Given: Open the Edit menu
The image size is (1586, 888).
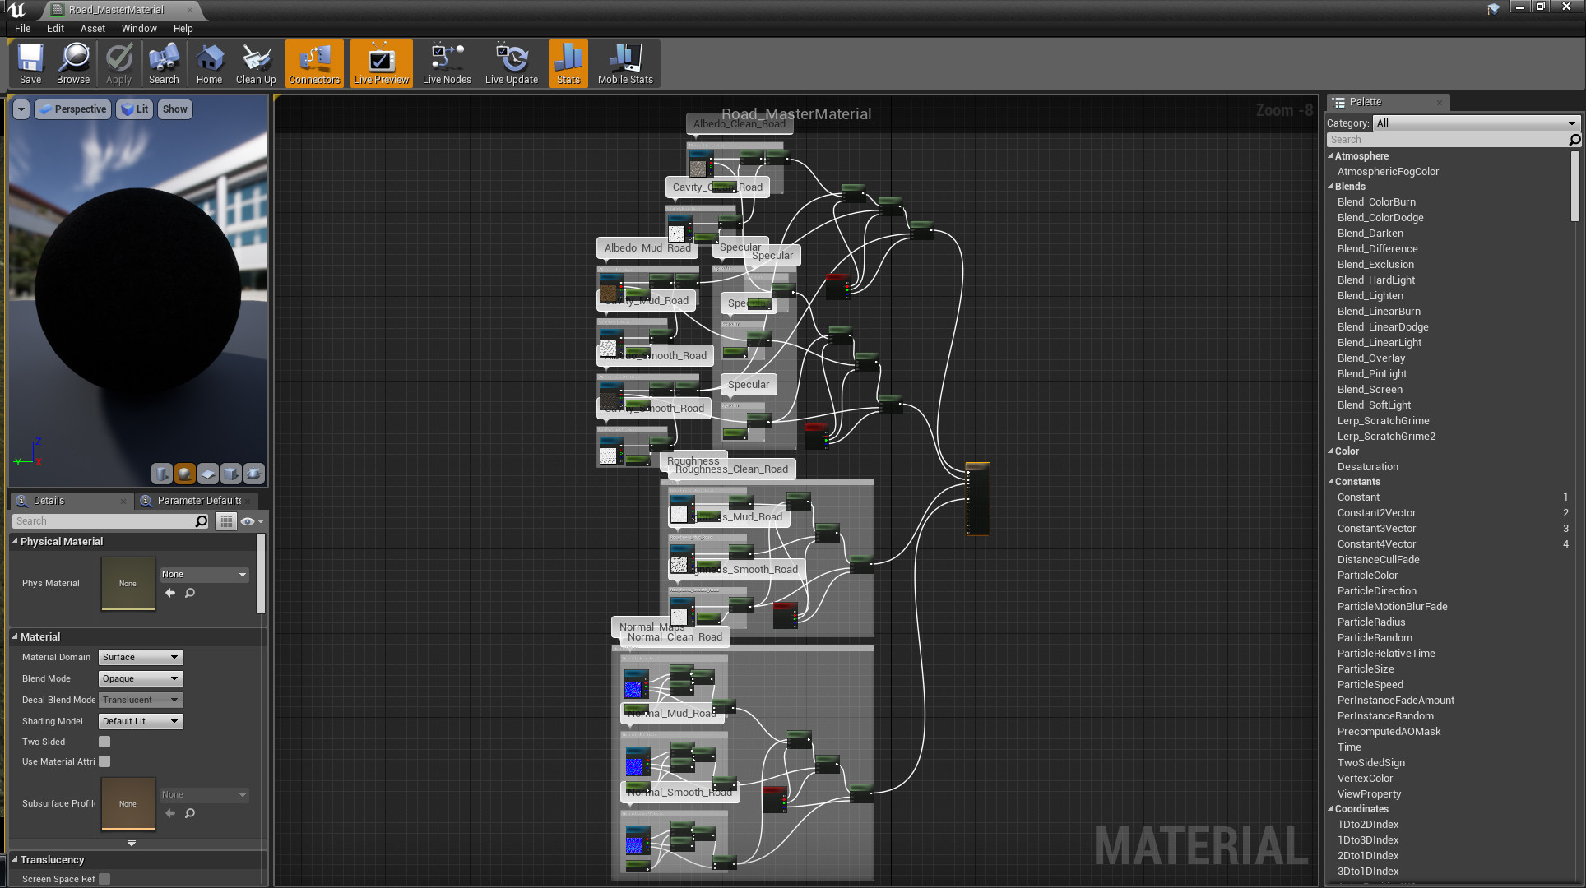Looking at the screenshot, I should 55,28.
